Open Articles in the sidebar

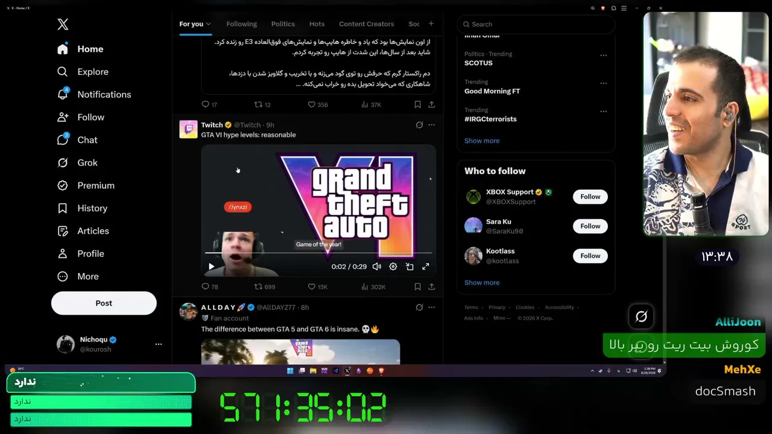coord(83,231)
